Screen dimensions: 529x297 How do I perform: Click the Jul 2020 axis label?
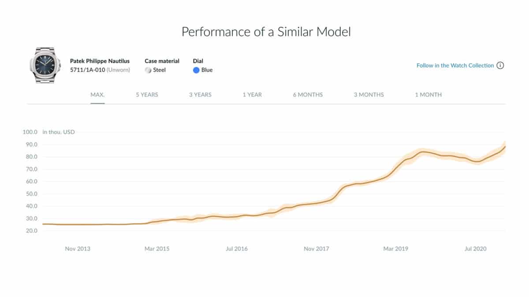coord(476,249)
